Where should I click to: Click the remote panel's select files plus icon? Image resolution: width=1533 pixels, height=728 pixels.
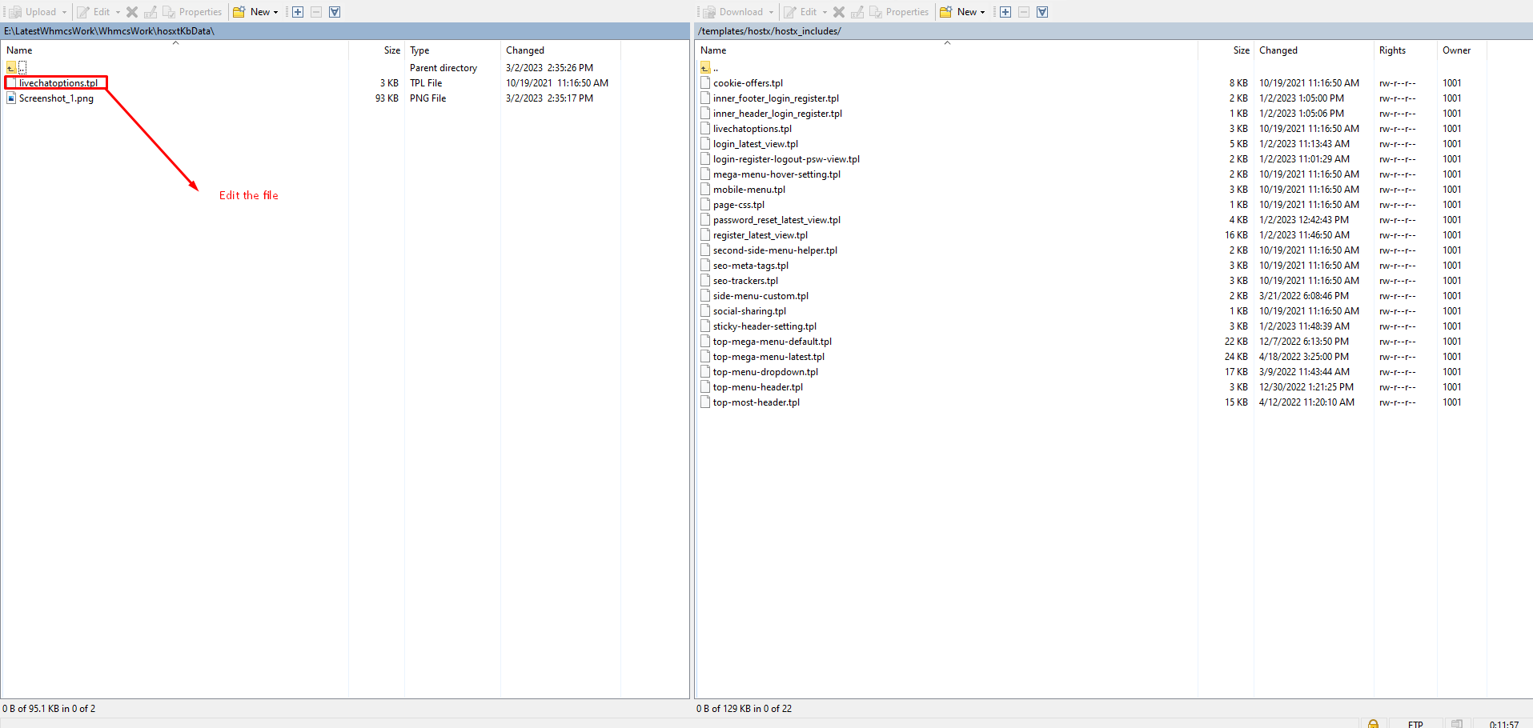click(x=1005, y=12)
